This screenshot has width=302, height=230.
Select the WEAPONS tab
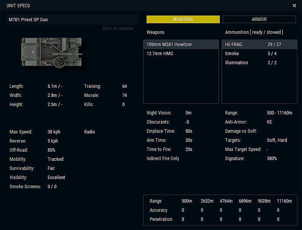point(183,19)
